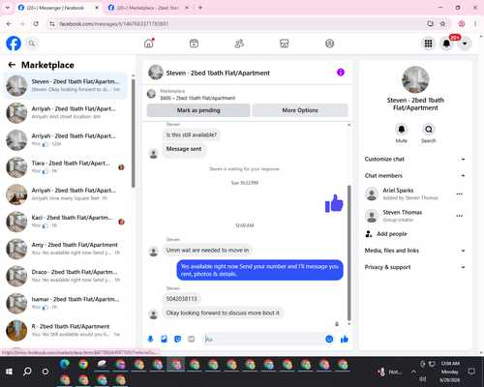Attach a photo file icon
The image size is (484, 387).
[164, 339]
